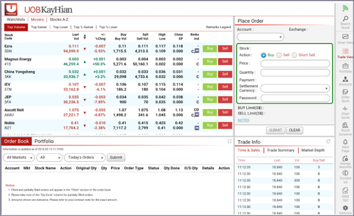The image size is (354, 216).
Task: Open the NOTES link
Action: [244, 121]
